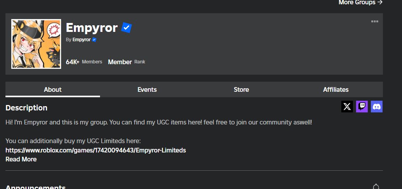Click the 'You can additionally buy' text line

pyautogui.click(x=73, y=141)
